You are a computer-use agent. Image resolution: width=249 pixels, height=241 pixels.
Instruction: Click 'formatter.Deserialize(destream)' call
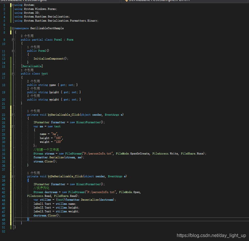coord(90,200)
